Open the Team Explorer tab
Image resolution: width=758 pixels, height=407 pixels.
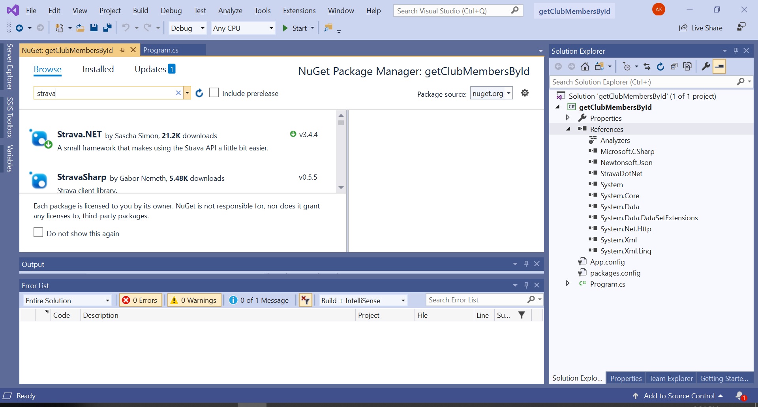[x=671, y=378]
